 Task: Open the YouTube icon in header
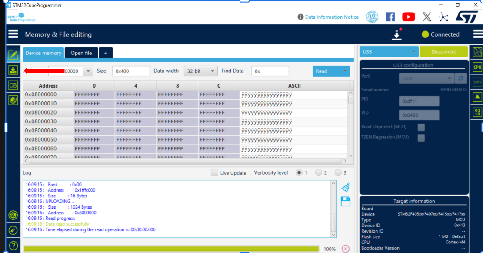pos(408,17)
